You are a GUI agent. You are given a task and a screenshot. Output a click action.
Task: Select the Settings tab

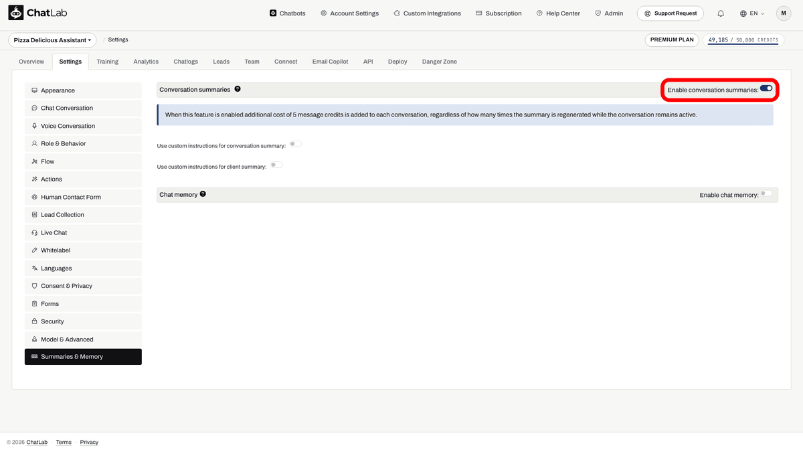(x=70, y=62)
